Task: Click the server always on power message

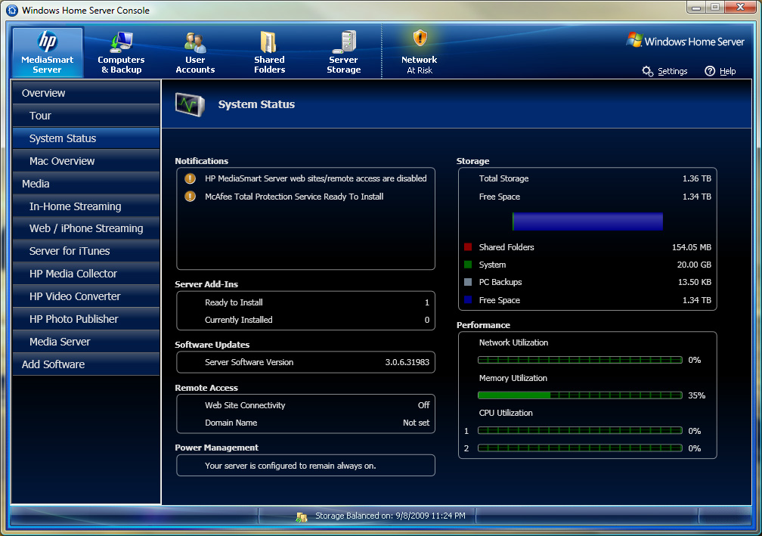Action: [x=290, y=466]
